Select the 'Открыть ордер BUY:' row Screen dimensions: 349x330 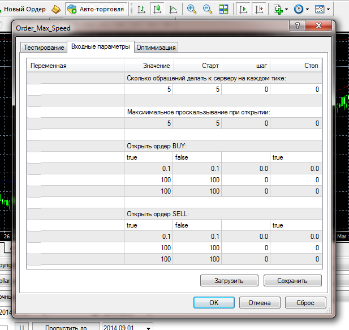(174, 146)
